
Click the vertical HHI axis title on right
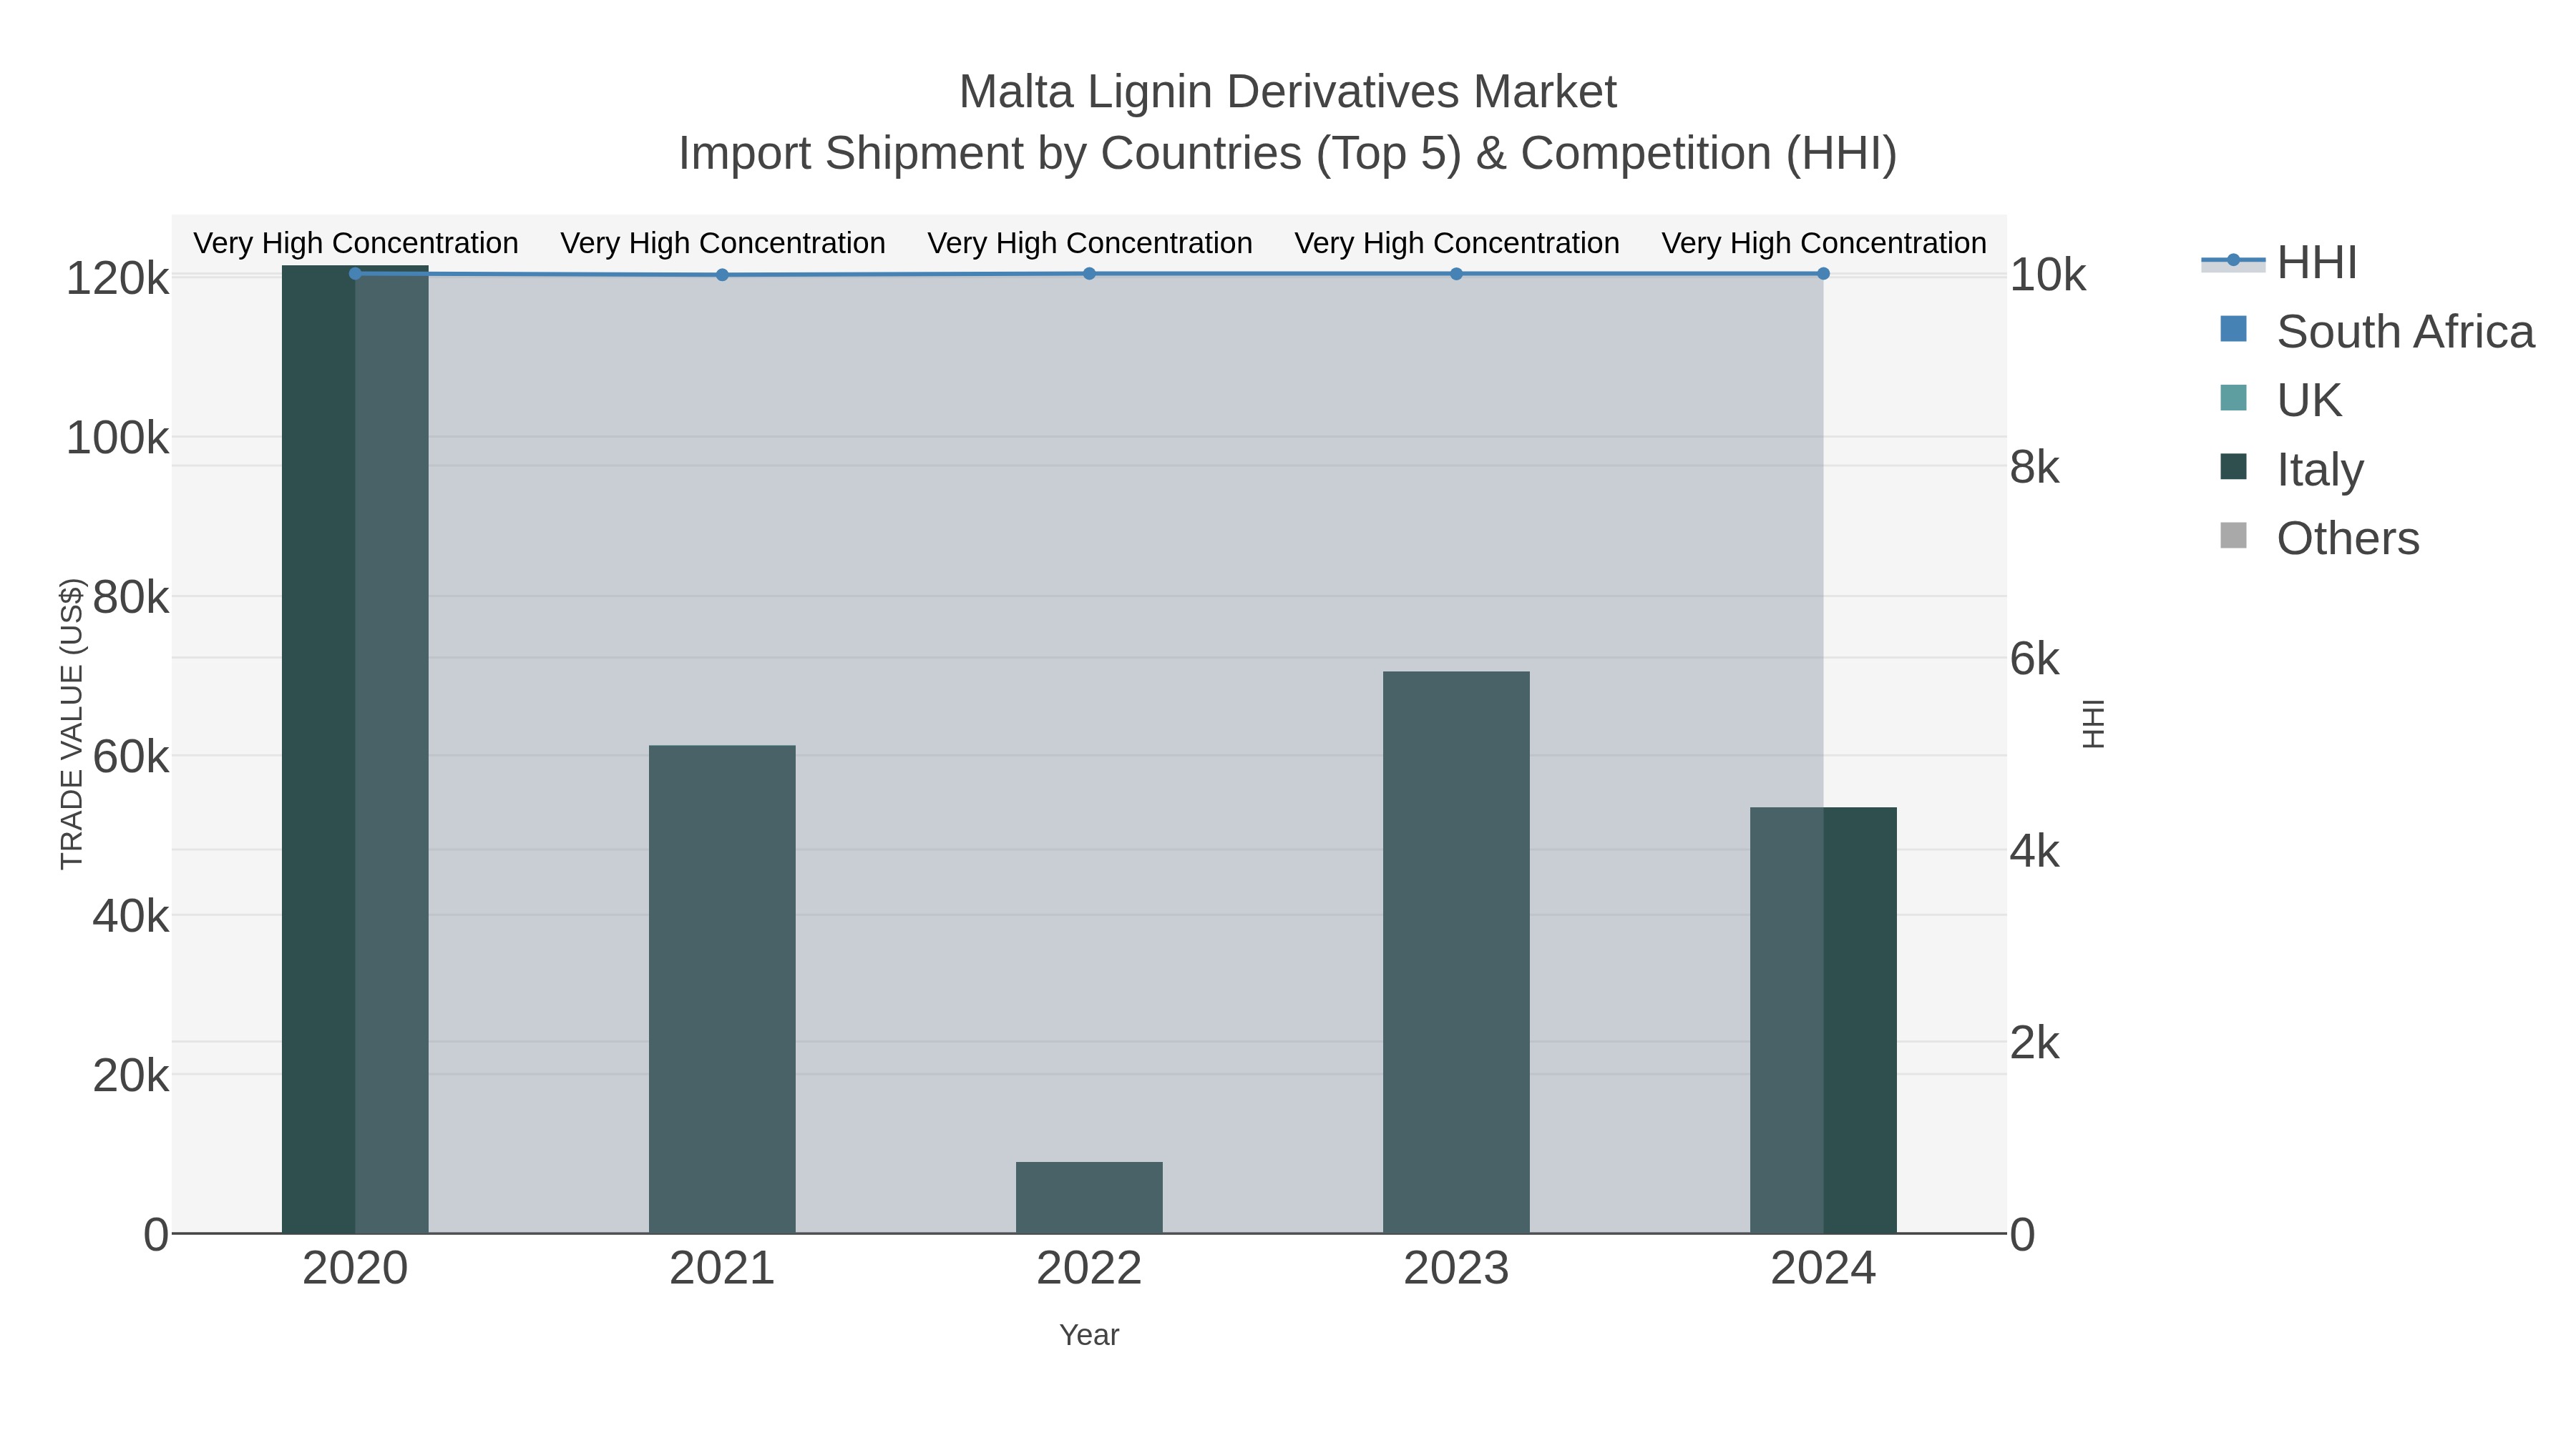click(x=2093, y=724)
